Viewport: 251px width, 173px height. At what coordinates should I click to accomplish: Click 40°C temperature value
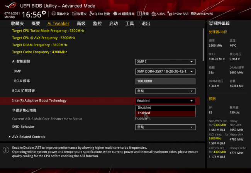[233, 46]
